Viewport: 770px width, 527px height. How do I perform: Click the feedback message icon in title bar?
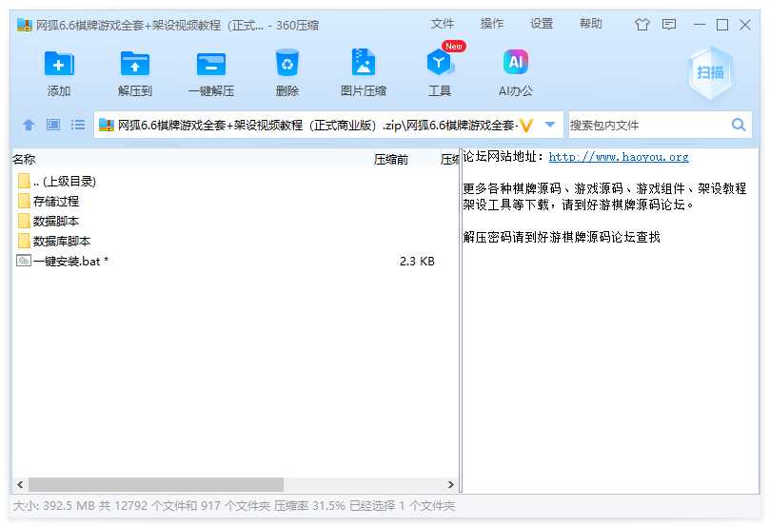[x=669, y=24]
